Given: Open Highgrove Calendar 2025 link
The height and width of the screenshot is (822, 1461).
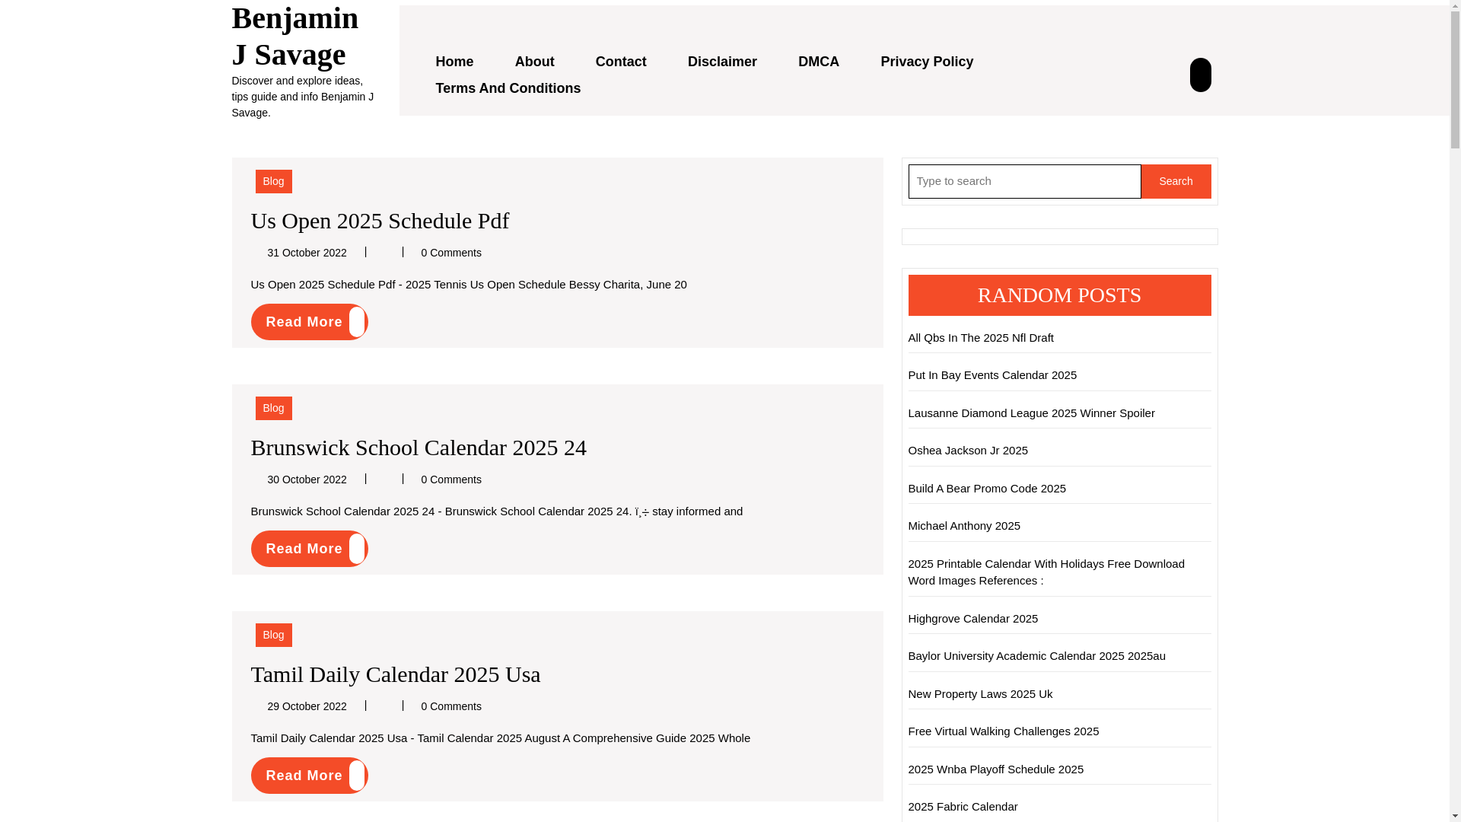Looking at the screenshot, I should (972, 619).
